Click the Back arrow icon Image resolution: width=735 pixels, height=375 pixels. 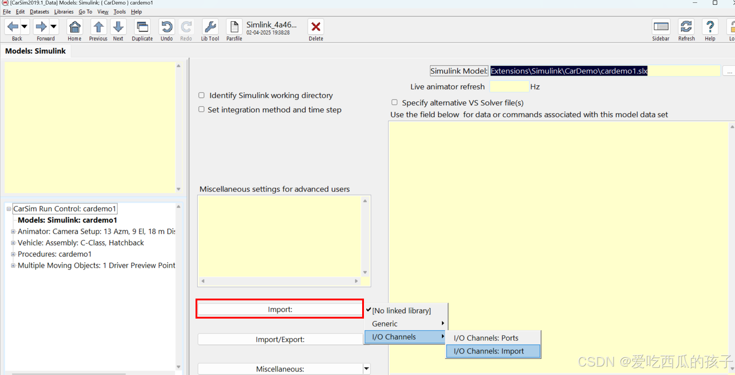tap(13, 27)
